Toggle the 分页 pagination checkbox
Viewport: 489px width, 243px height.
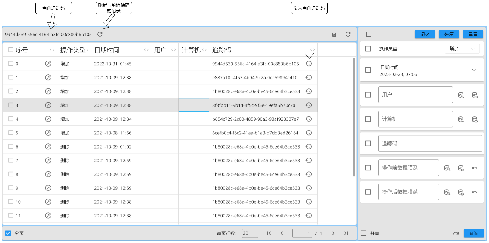pyautogui.click(x=8, y=233)
